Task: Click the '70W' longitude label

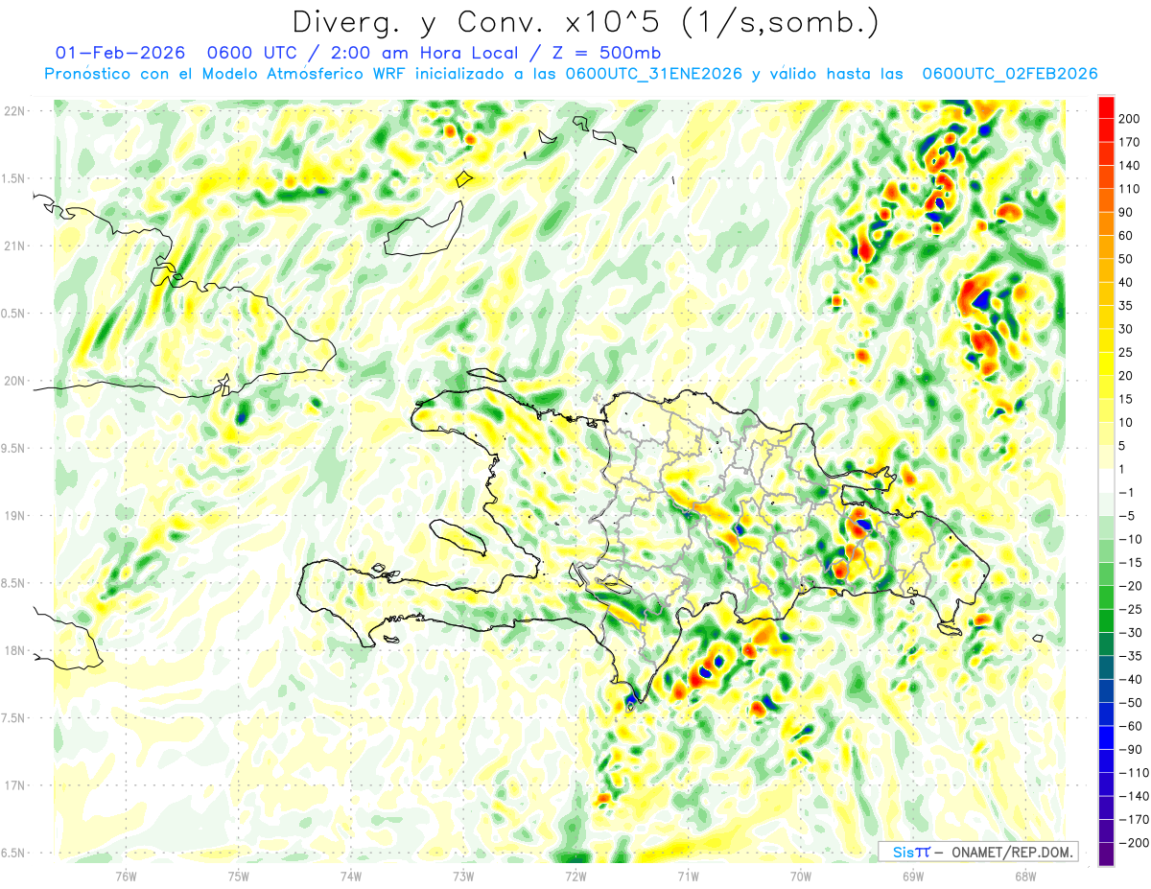Action: [801, 876]
